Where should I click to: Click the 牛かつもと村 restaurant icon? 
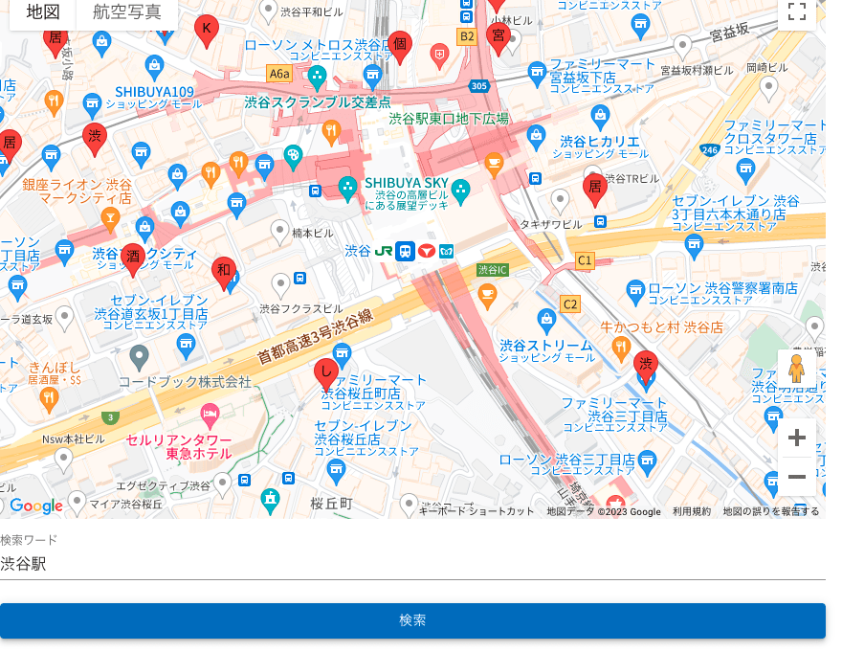click(x=621, y=348)
